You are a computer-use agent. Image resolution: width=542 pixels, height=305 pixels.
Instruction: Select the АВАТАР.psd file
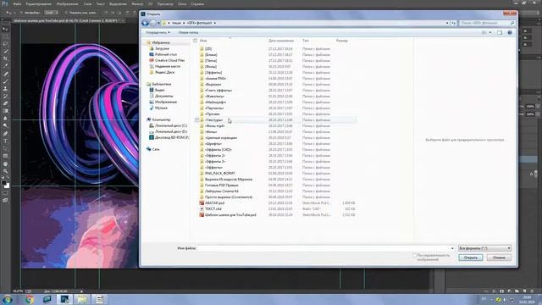coord(214,203)
